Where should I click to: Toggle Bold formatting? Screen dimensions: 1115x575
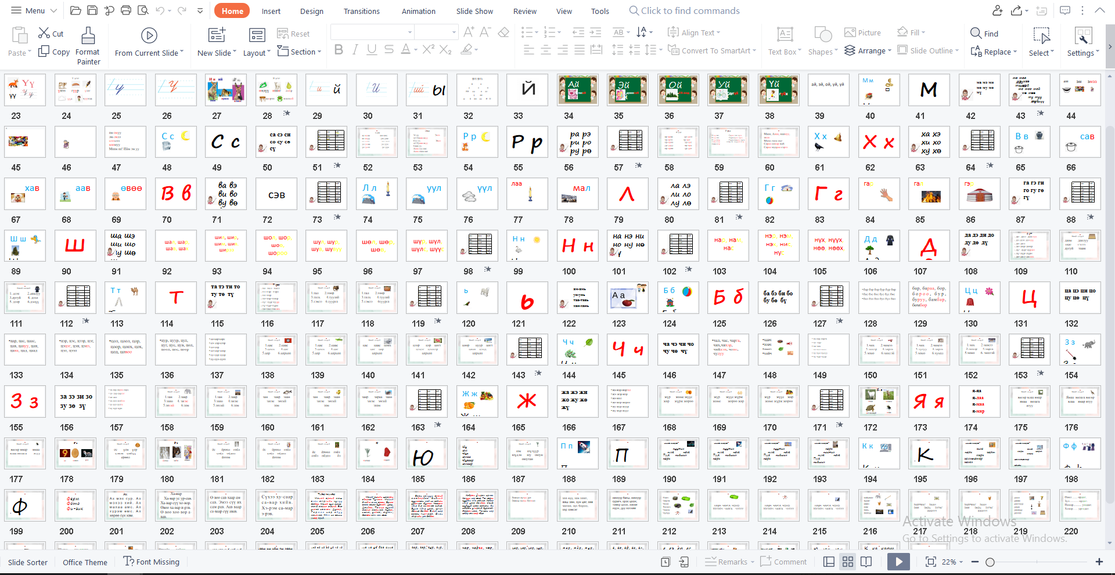tap(339, 49)
